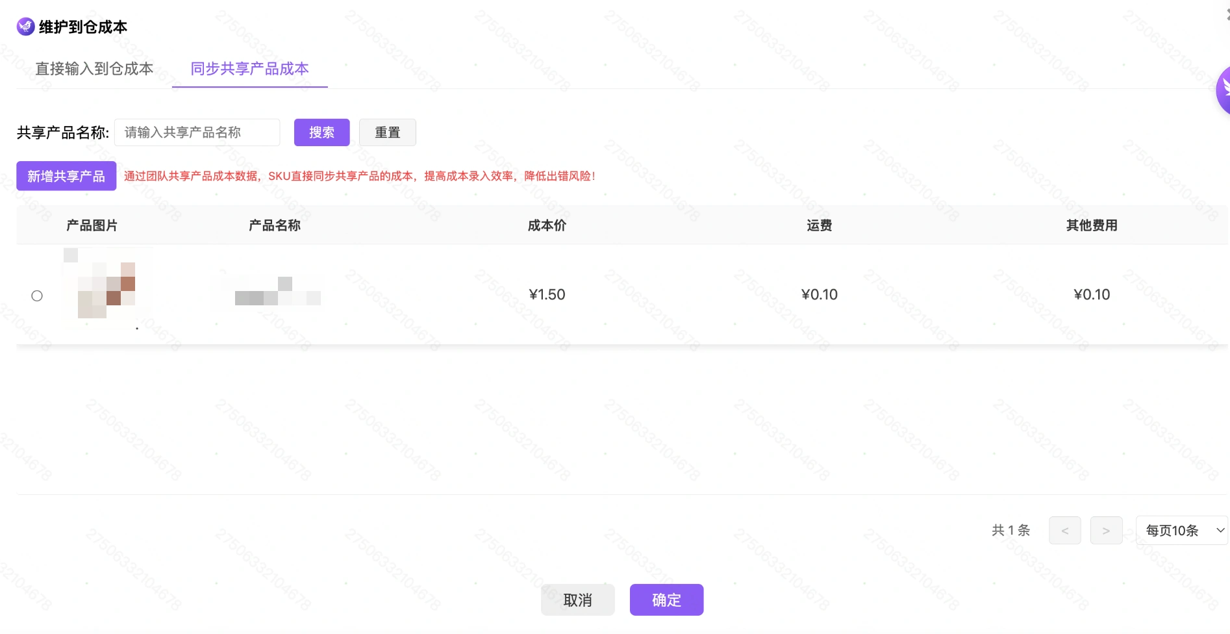Click 新增共享产品 button
The width and height of the screenshot is (1230, 634).
[x=66, y=176]
